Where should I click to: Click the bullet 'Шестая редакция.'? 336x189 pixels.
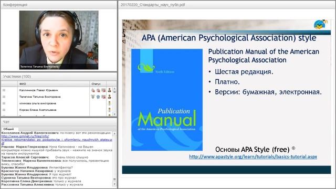244,72
